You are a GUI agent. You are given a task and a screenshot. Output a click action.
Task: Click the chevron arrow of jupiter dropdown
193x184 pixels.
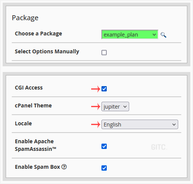tap(125, 107)
